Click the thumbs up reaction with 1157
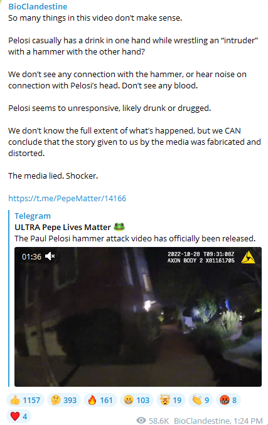Image resolution: width=268 pixels, height=425 pixels. pos(25,400)
